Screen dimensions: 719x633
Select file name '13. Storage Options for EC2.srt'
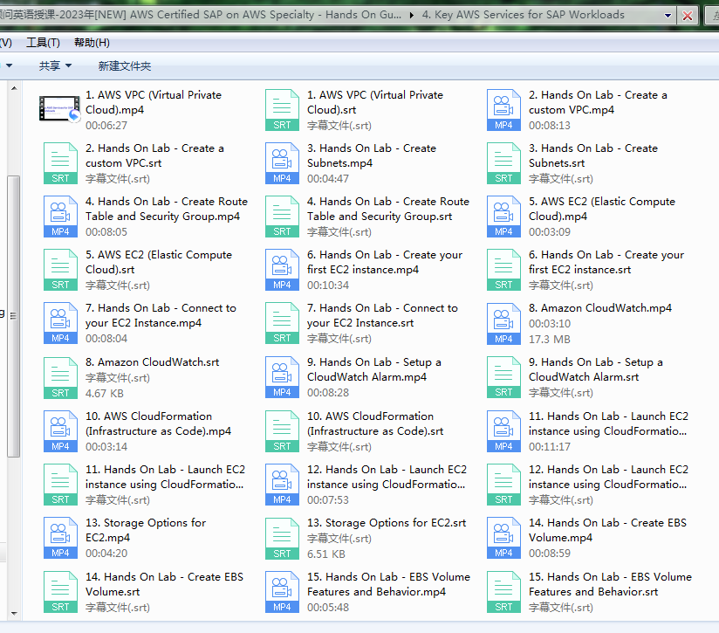point(386,522)
